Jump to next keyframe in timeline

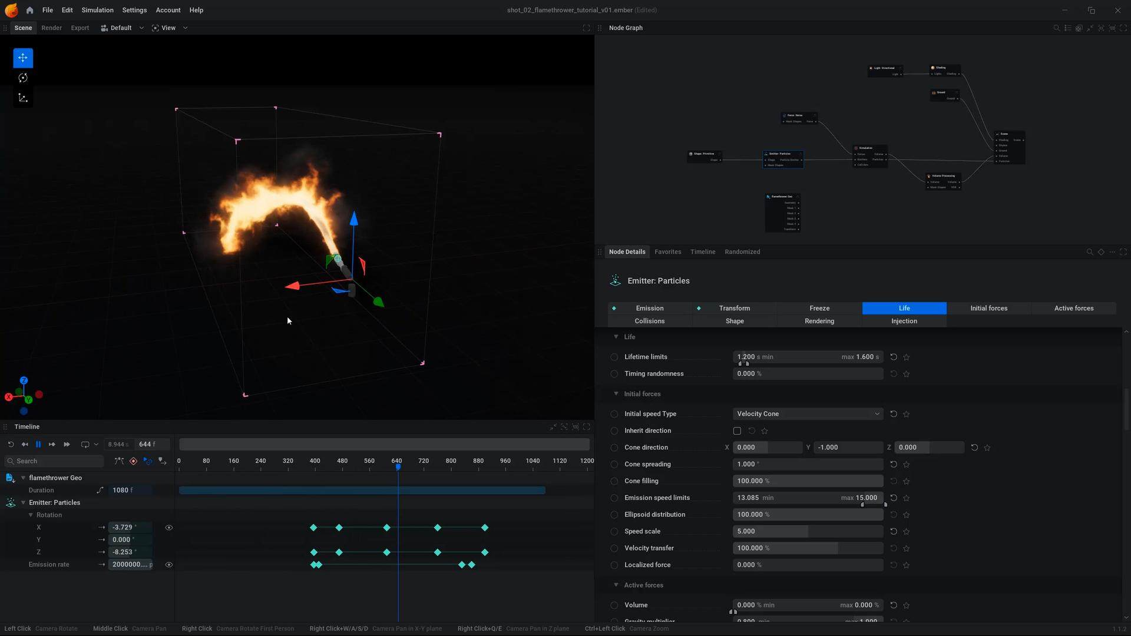[52, 445]
